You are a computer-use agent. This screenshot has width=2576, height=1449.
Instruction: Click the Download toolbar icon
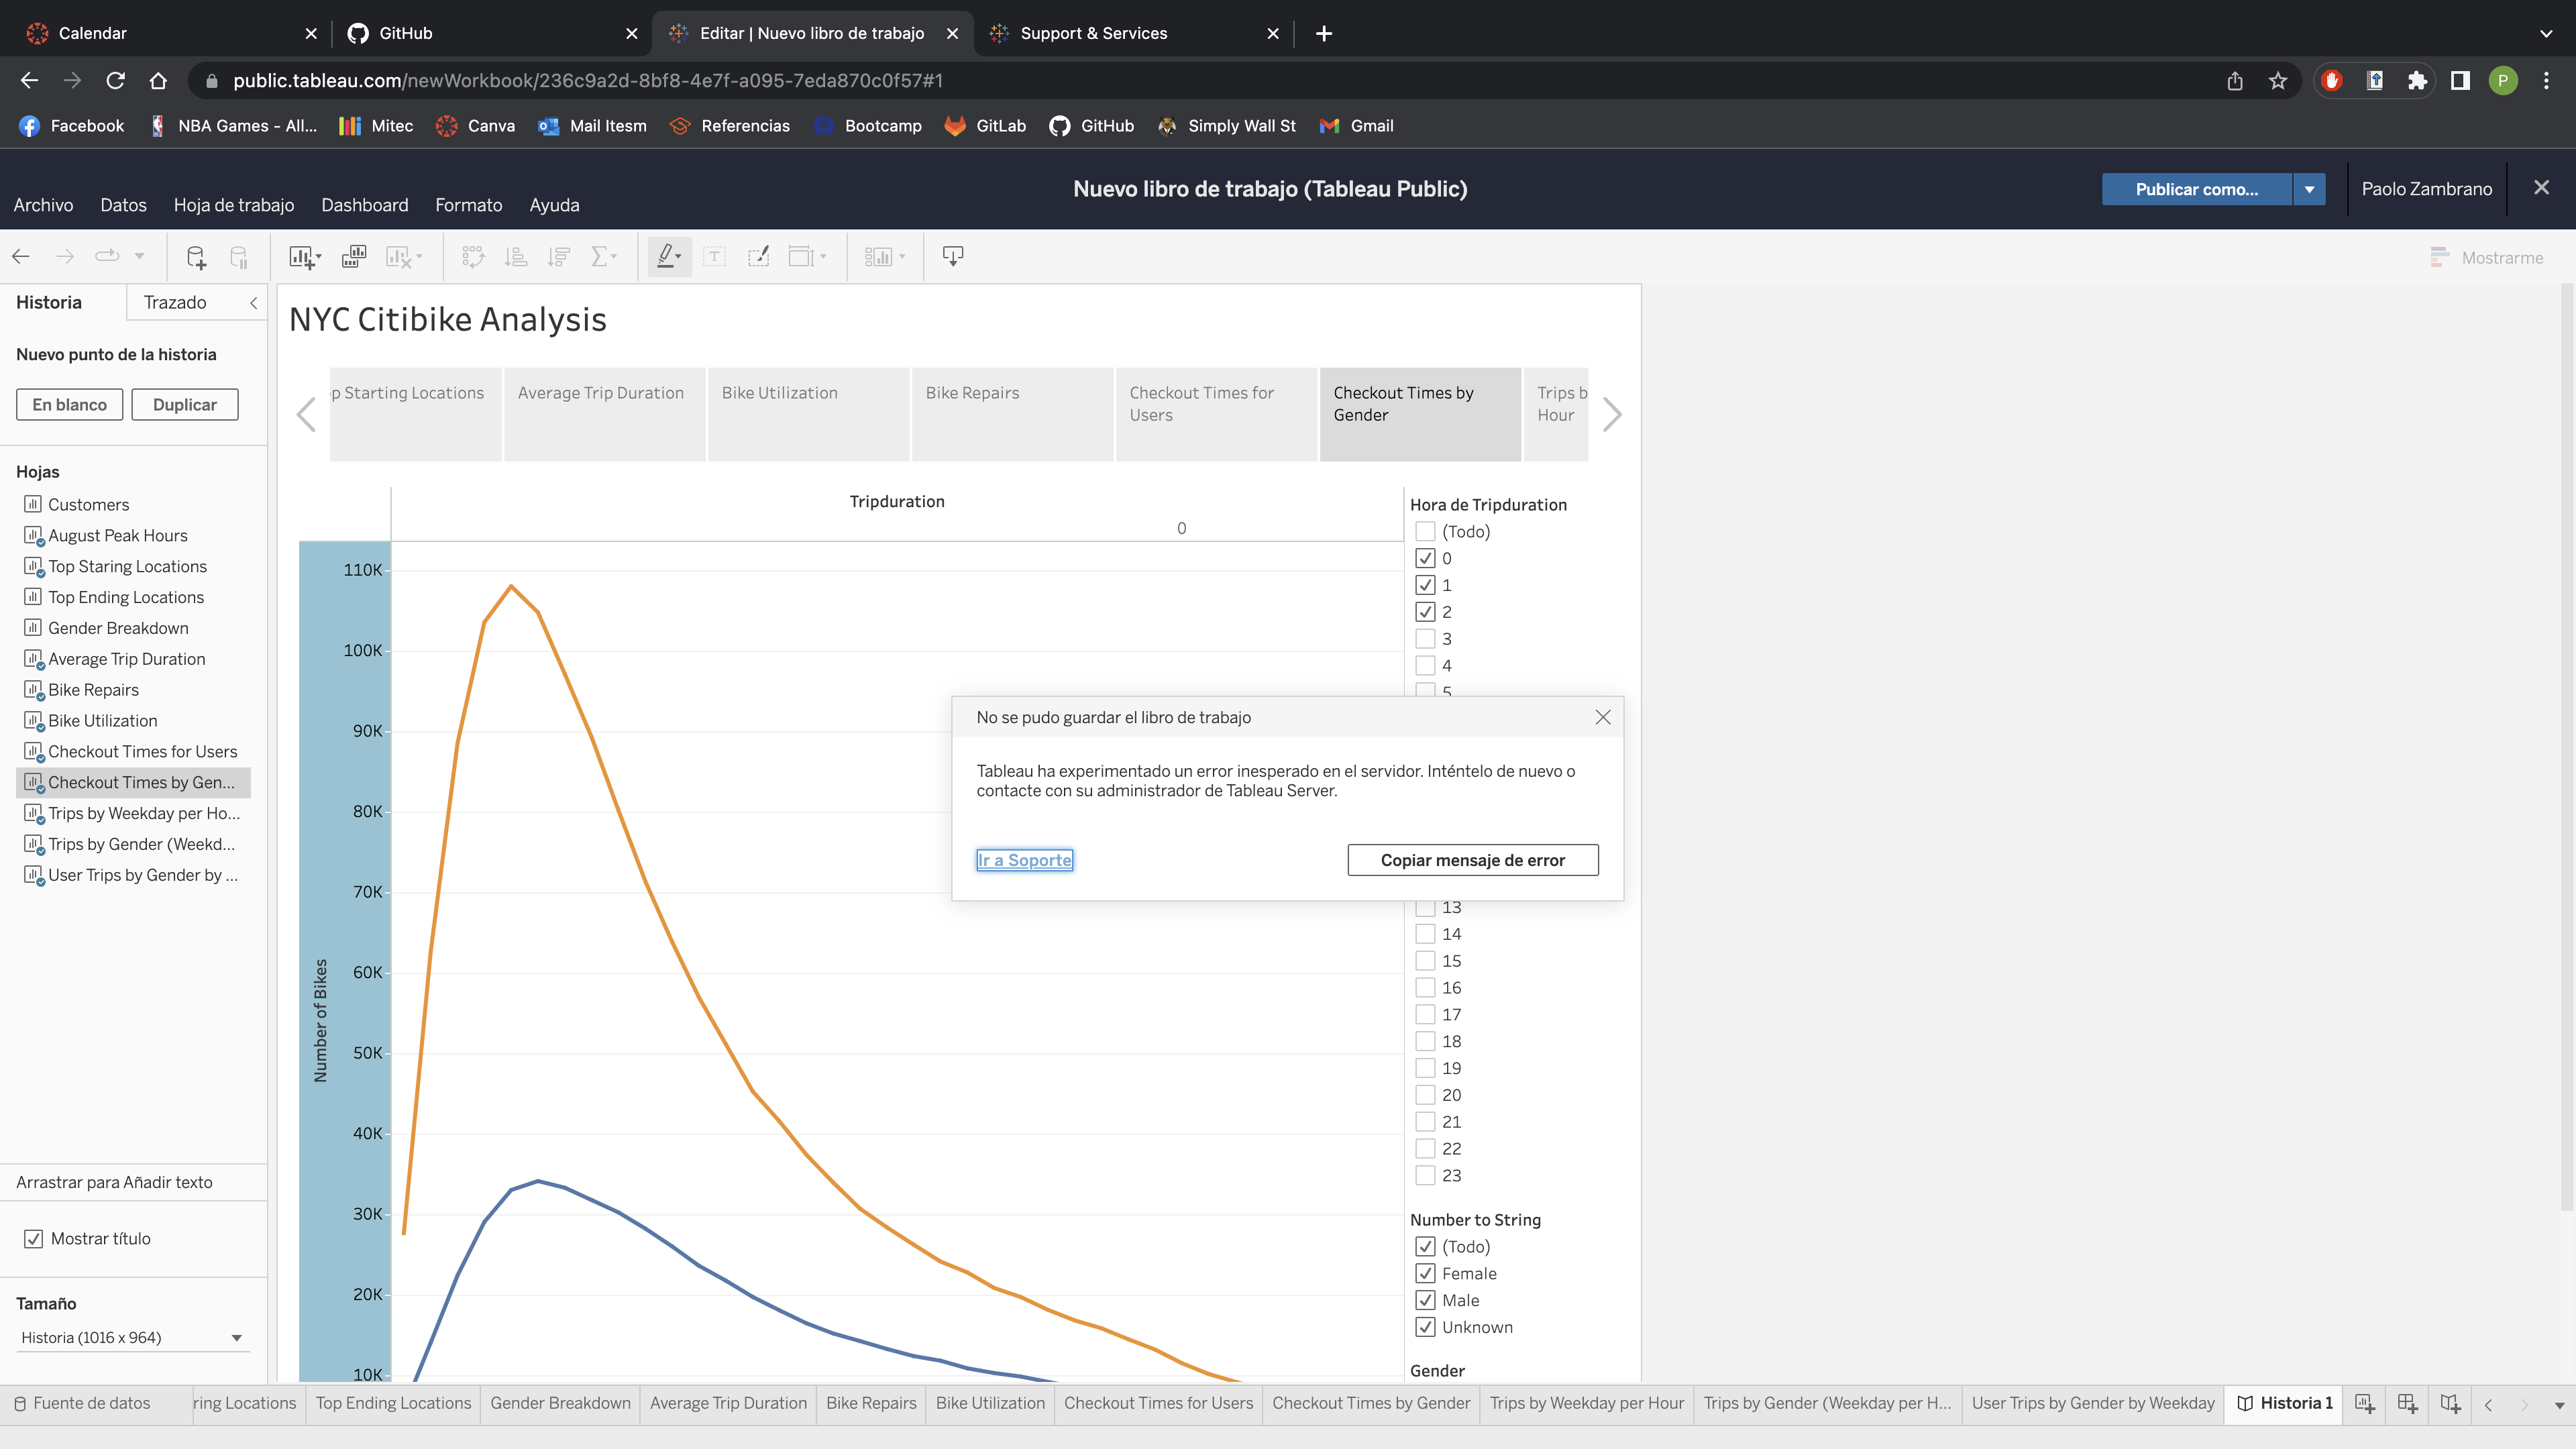(x=953, y=257)
